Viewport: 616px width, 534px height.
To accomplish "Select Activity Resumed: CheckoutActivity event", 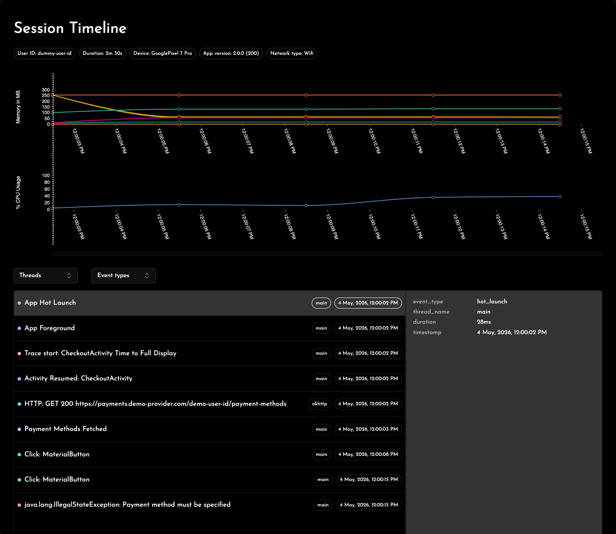I will (x=209, y=379).
